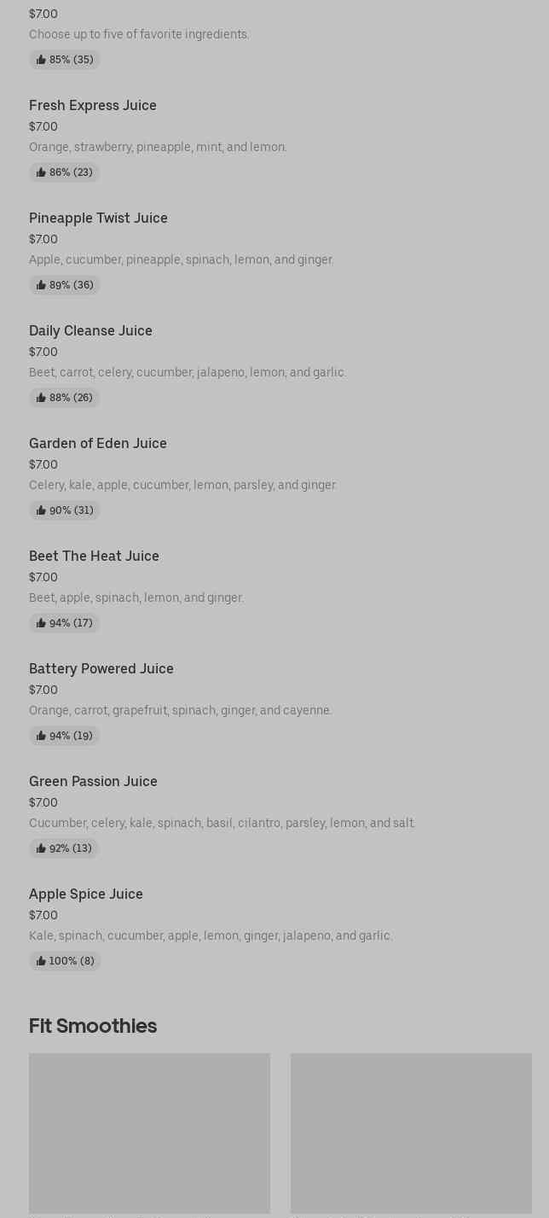This screenshot has height=1218, width=549.
Task: Choose the Garden of Eden Juice
Action: coord(98,443)
